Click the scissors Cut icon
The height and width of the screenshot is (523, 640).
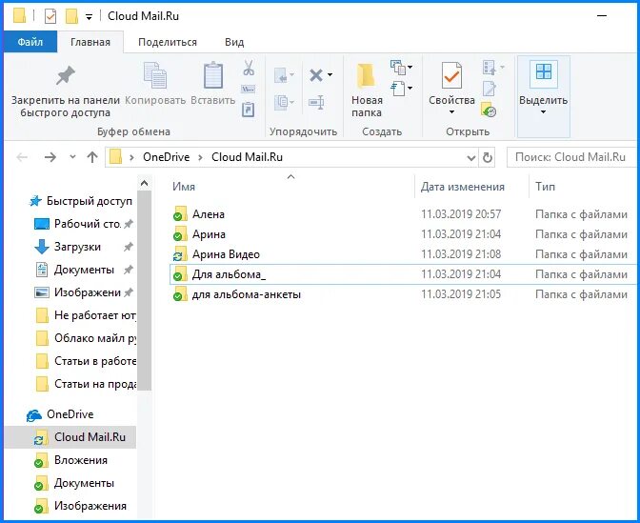(x=249, y=68)
